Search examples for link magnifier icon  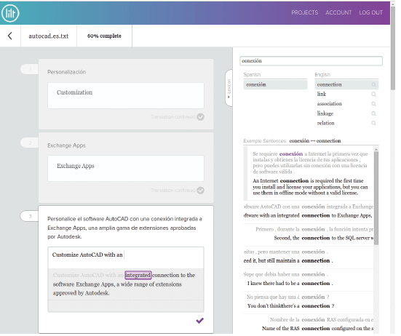[x=373, y=95]
